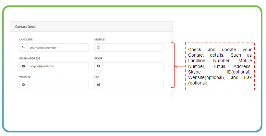Click the envelope icon for email
This screenshot has width=266, height=136.
point(23,66)
